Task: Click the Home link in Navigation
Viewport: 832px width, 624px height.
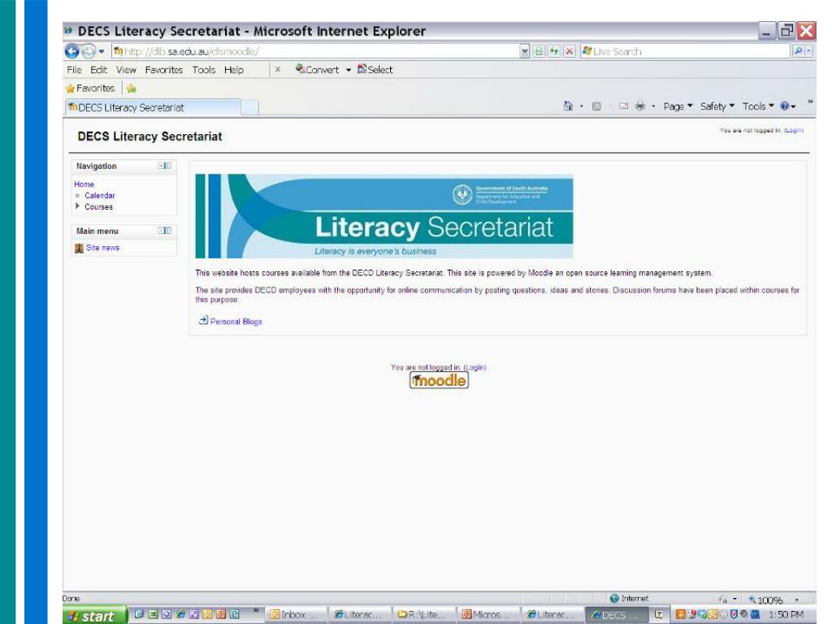Action: 84,184
